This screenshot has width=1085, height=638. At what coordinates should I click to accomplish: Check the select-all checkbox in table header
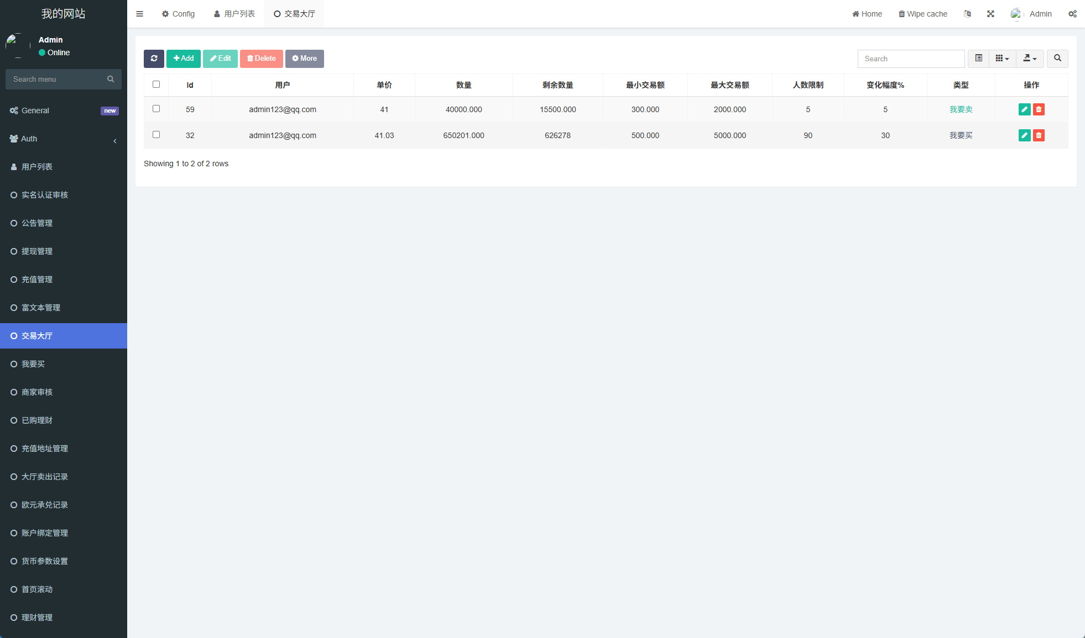[156, 85]
